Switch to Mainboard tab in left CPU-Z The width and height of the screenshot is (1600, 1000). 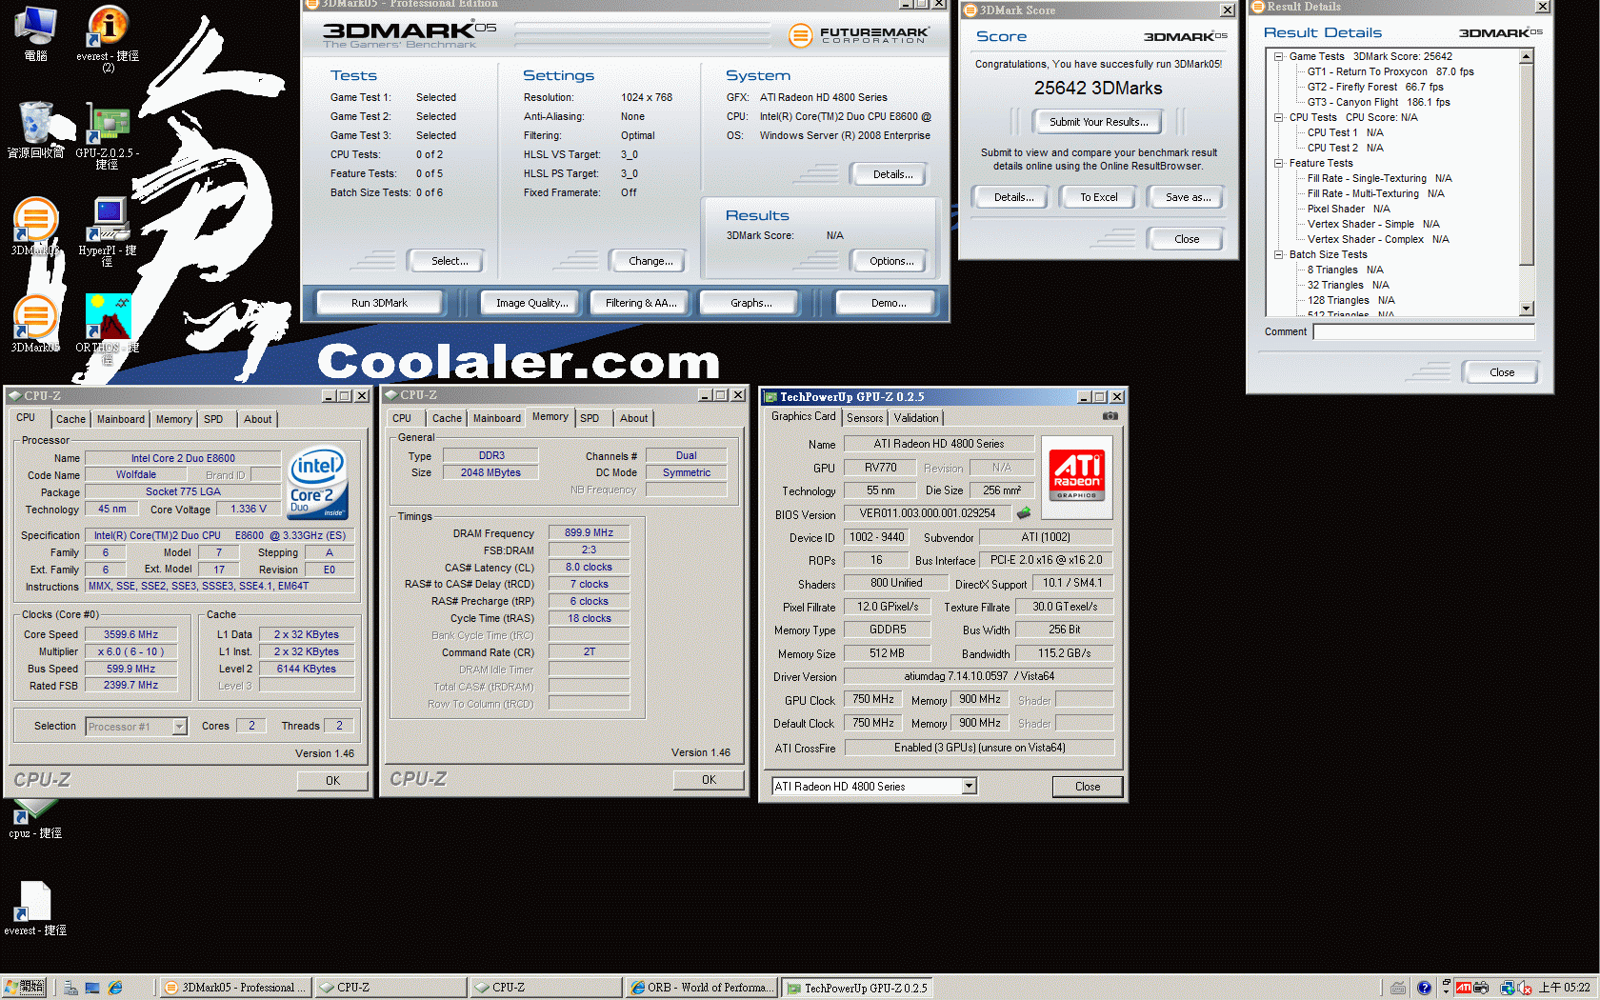(121, 419)
